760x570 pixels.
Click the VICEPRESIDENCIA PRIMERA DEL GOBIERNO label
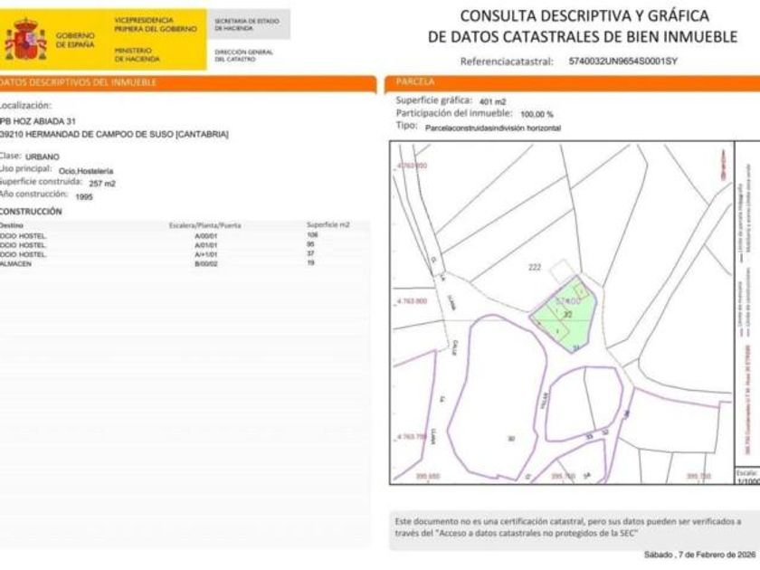156,24
